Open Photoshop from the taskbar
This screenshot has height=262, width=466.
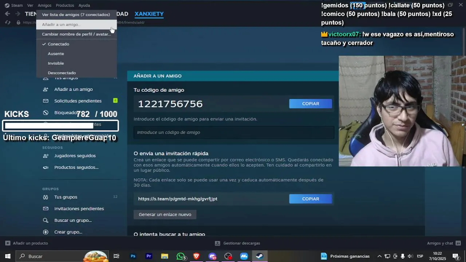tap(133, 256)
